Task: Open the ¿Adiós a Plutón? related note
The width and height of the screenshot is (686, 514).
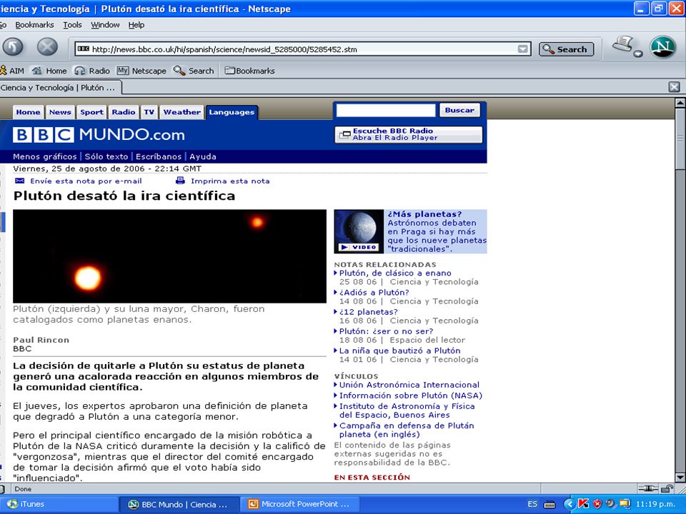Action: point(374,292)
